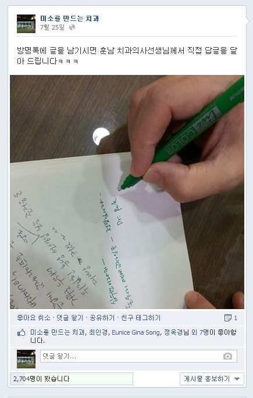Click 친구 태그하기 link

[x=141, y=318]
